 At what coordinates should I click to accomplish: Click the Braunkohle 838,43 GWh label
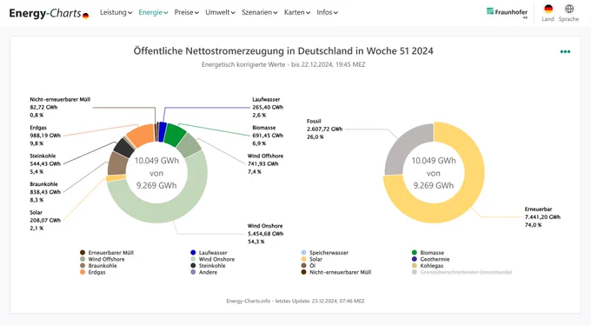coord(45,192)
